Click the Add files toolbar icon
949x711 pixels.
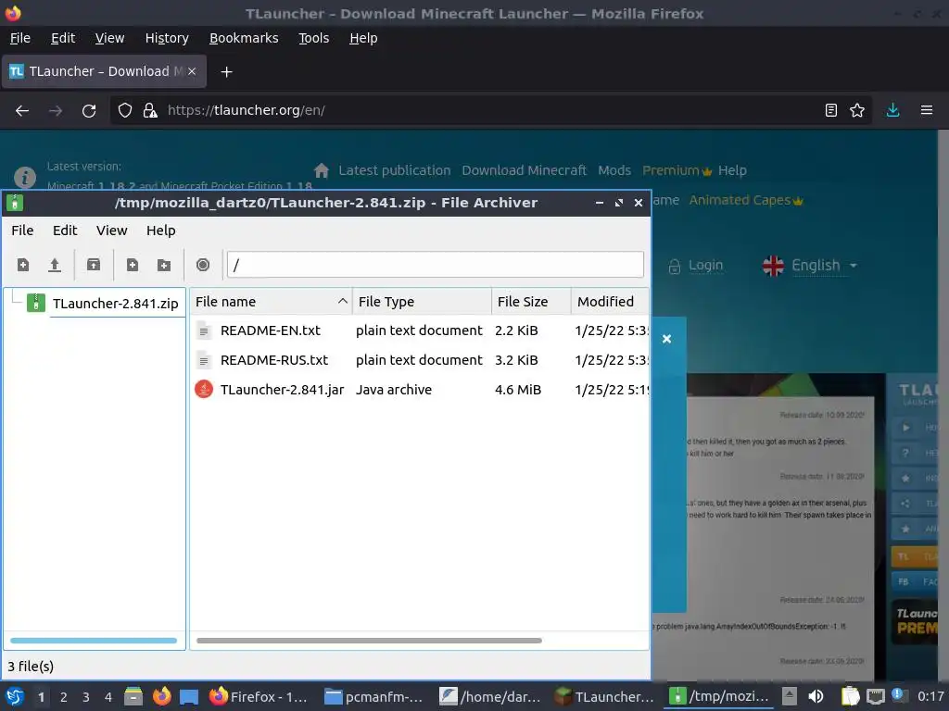(x=132, y=265)
